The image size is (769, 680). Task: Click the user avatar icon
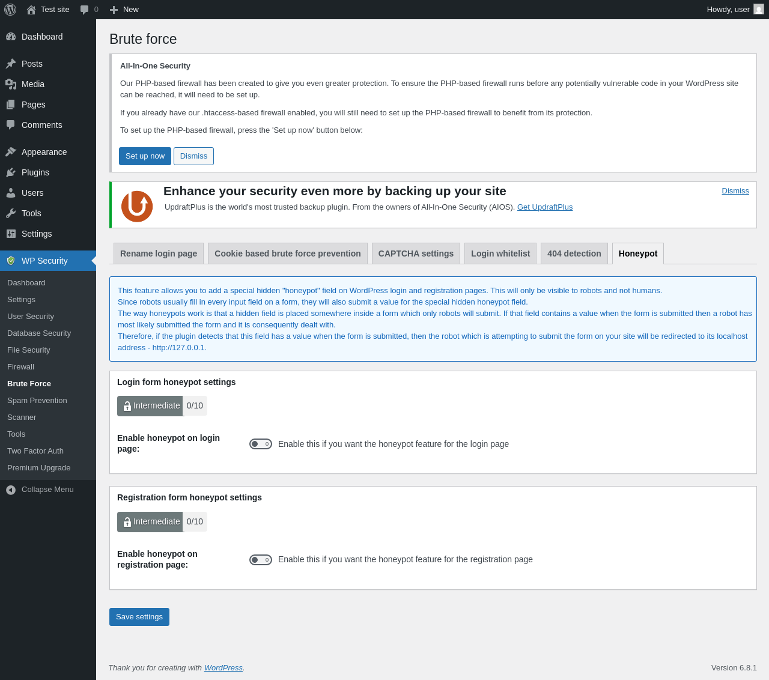coord(759,9)
